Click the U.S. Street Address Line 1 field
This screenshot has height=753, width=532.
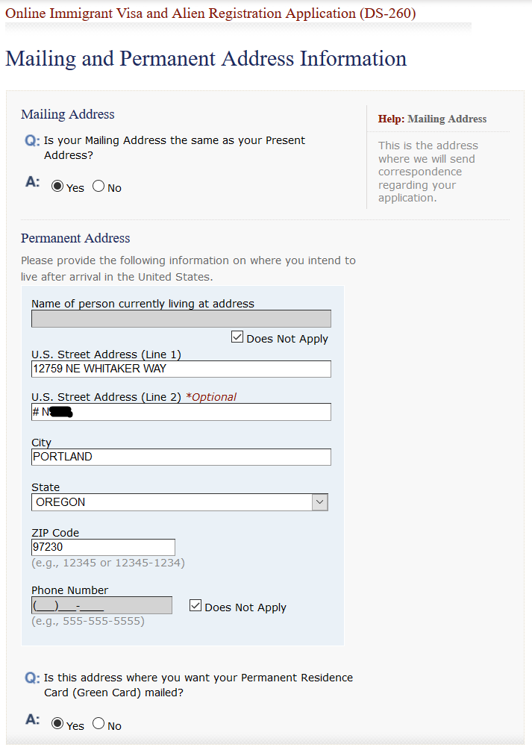pyautogui.click(x=181, y=369)
